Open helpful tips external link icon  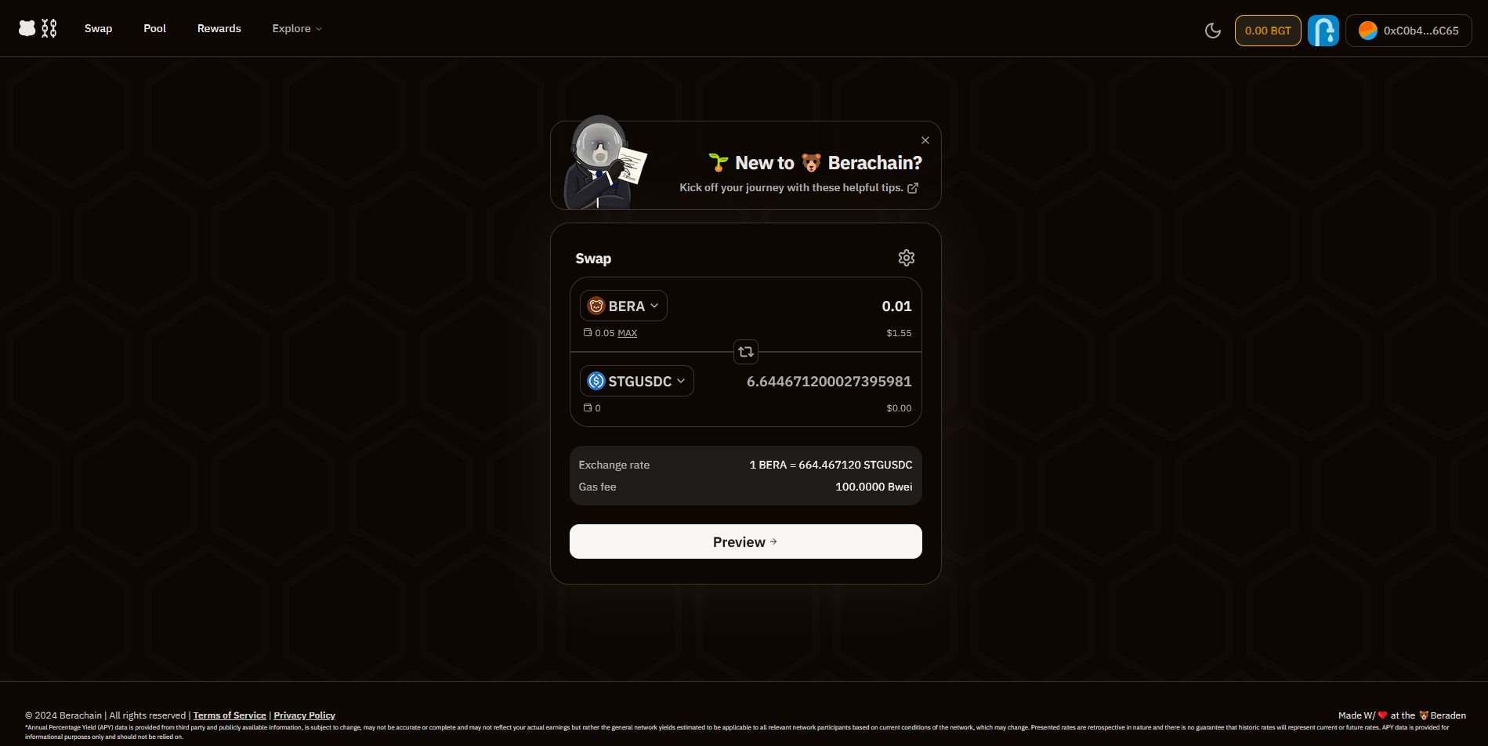(x=913, y=188)
